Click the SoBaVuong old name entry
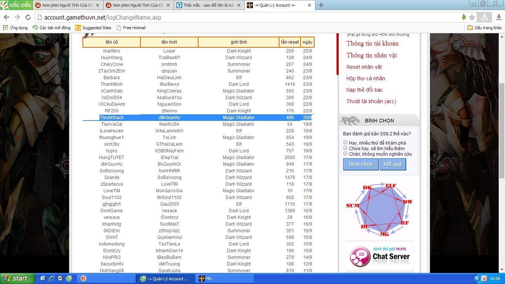Image resolution: width=505 pixels, height=284 pixels. click(x=112, y=171)
